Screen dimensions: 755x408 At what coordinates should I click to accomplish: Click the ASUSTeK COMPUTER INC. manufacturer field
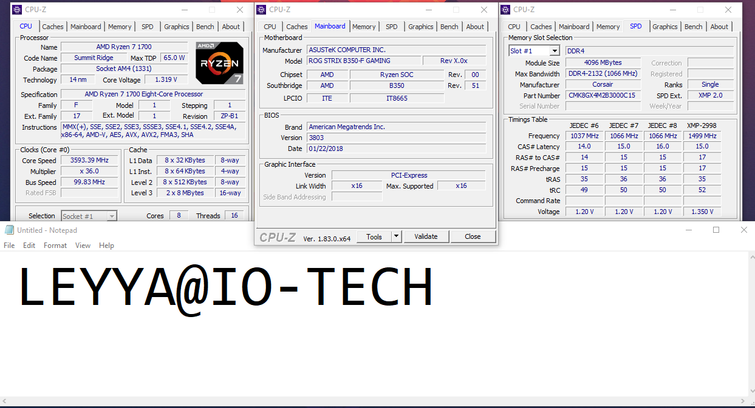(x=396, y=50)
